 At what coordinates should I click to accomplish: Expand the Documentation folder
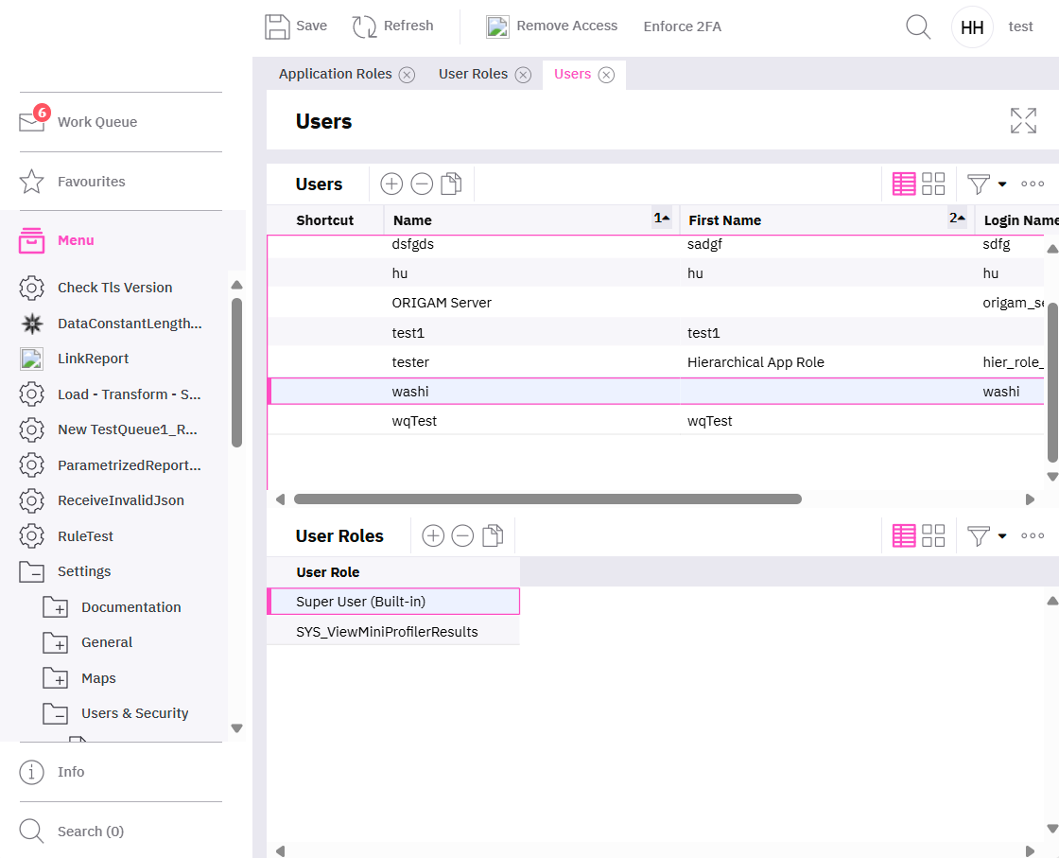click(x=56, y=608)
